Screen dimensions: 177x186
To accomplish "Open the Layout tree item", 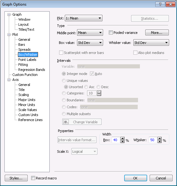I will click(x=23, y=24).
